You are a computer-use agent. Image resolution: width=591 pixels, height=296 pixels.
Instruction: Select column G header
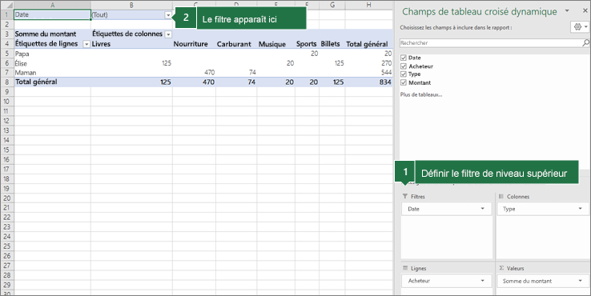(x=332, y=5)
